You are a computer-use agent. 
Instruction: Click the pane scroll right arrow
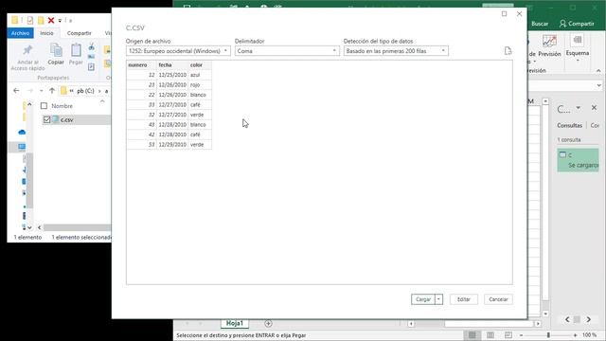tap(588, 319)
